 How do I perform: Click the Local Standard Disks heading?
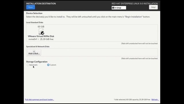[x=34, y=23]
